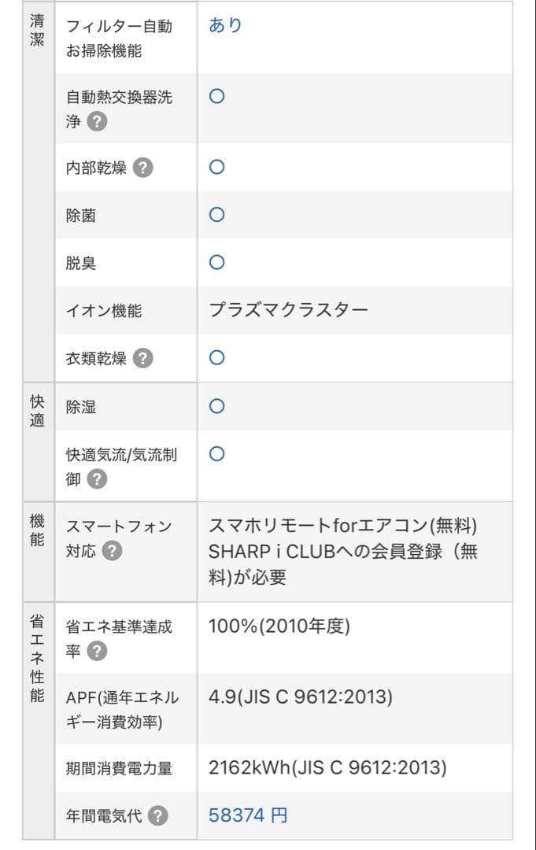Open the 58374 円 annual cost link
The height and width of the screenshot is (850, 536).
tap(248, 815)
